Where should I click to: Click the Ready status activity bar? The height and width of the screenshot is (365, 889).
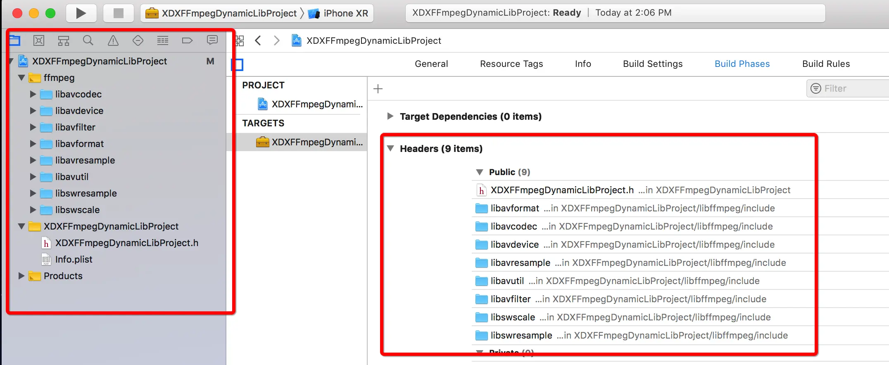[615, 13]
